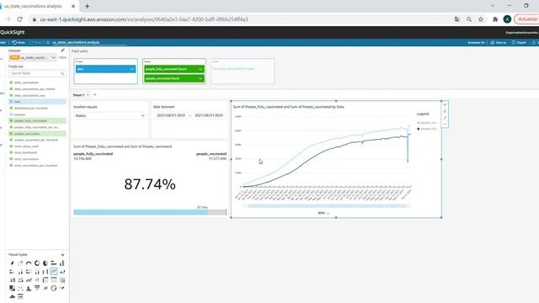Select the total_vaccinations_per_hundred field
The width and height of the screenshot is (539, 303).
tap(37, 165)
